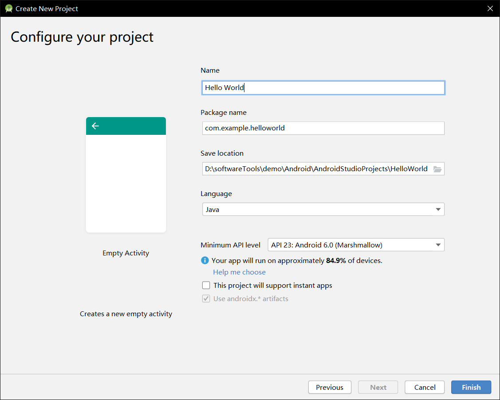
Task: Toggle the Use androidx.* artifacts checkbox
Action: 206,299
